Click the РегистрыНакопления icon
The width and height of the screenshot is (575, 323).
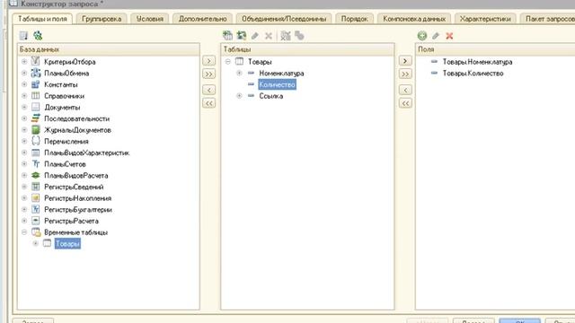[x=36, y=198]
